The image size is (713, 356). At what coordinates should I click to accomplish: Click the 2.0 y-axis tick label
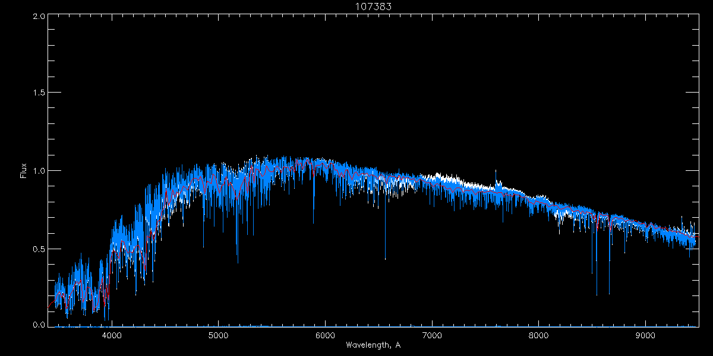[39, 16]
